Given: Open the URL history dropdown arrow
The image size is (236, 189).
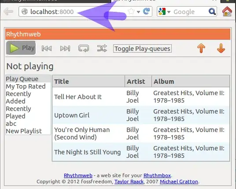Looking at the screenshot, I should click(138, 12).
